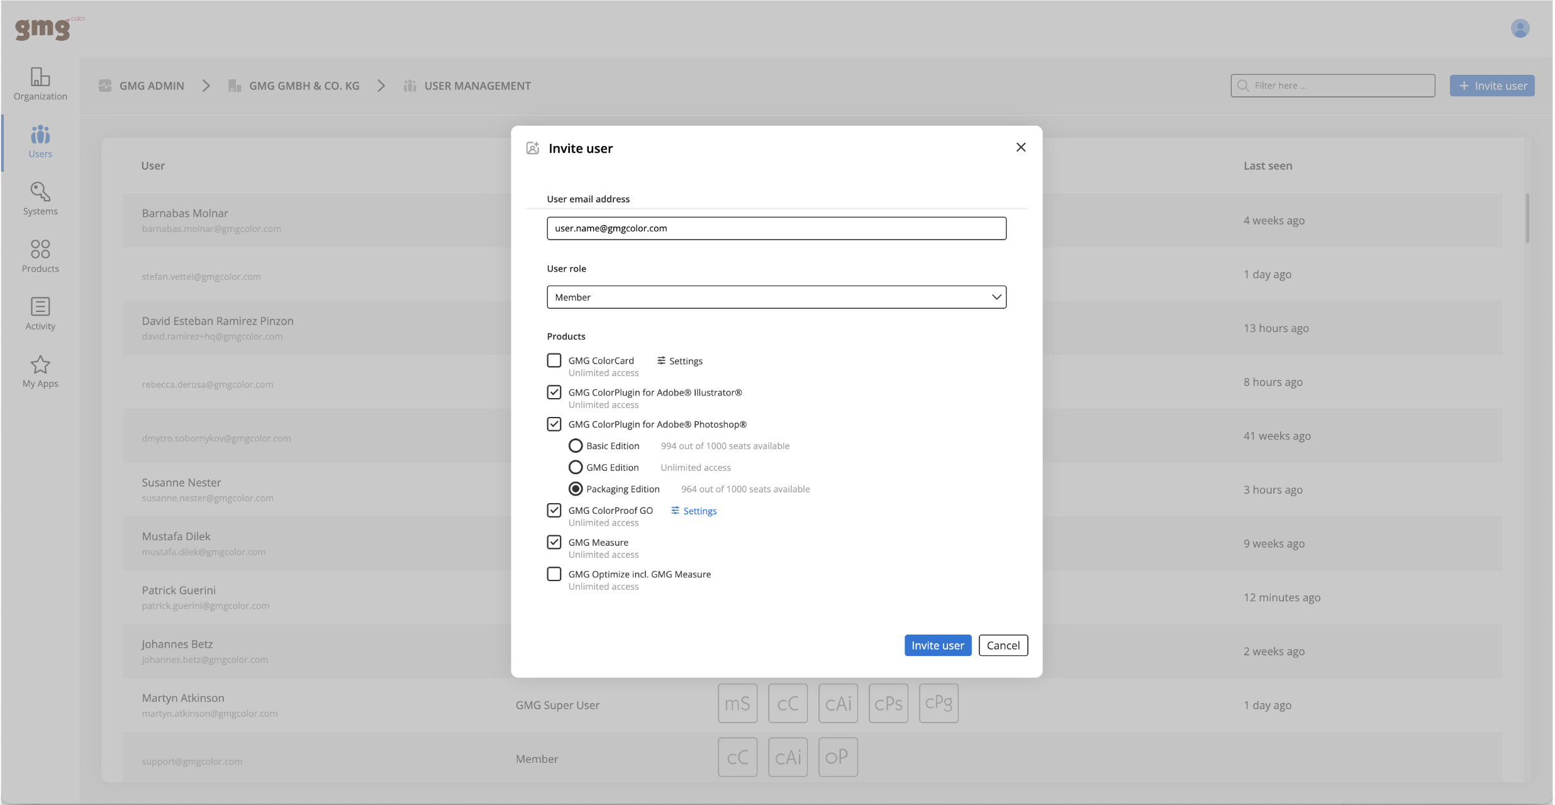This screenshot has width=1555, height=805.
Task: Show the Activity log section
Action: click(40, 314)
